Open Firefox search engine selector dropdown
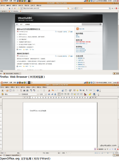119x161 pixels. pyautogui.click(x=76, y=8)
